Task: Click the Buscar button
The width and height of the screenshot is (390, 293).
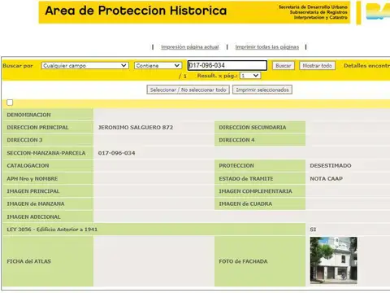Action: 284,66
